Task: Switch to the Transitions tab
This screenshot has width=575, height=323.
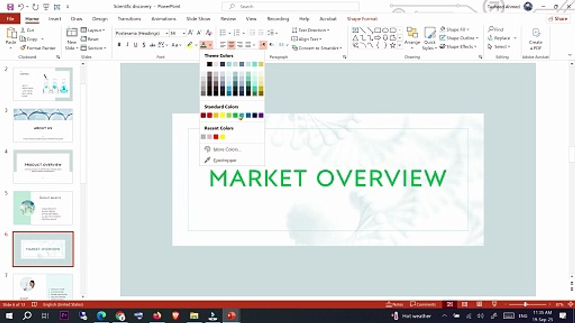Action: (x=129, y=19)
